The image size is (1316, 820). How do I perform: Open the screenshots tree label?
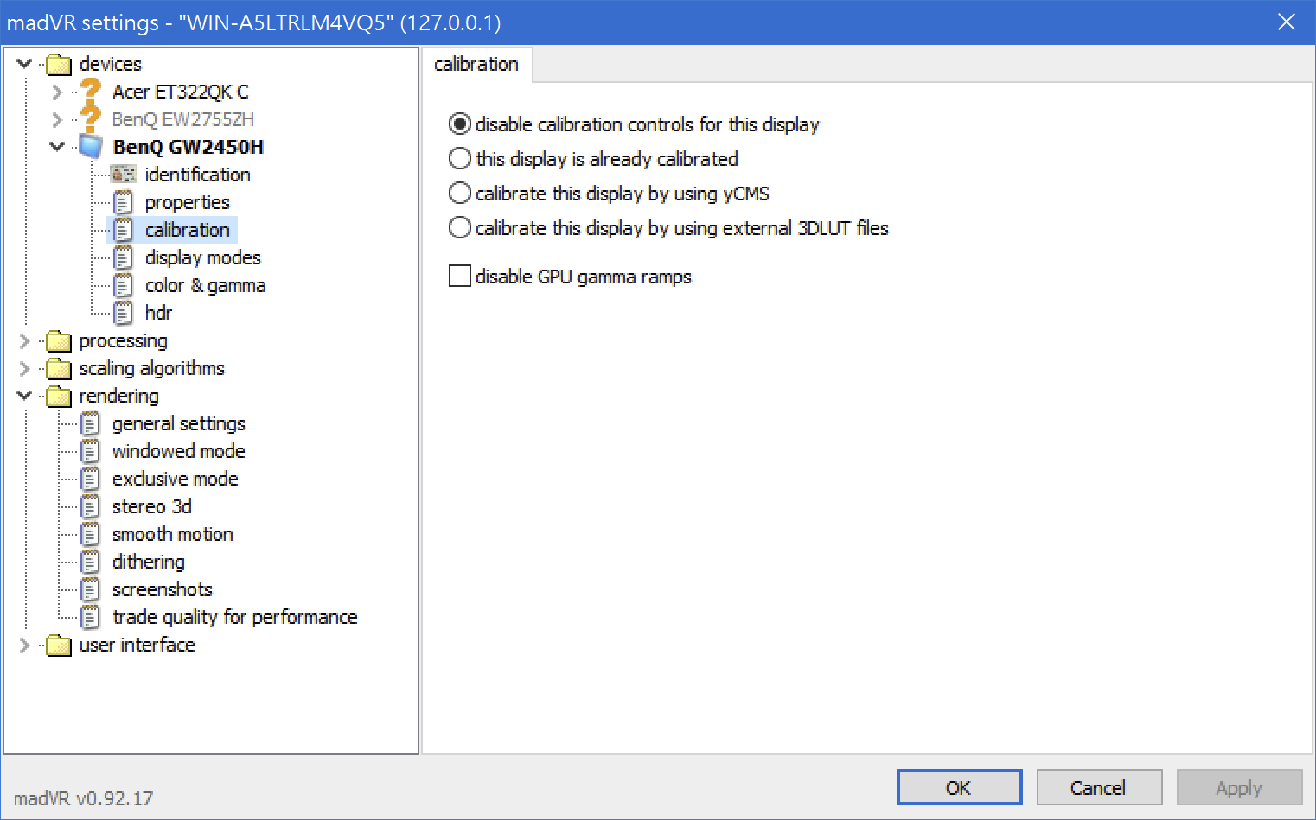pos(163,589)
